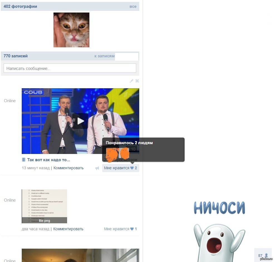The height and width of the screenshot is (262, 274).
Task: Click second liker avatar in likes tooltip
Action: pos(124,153)
